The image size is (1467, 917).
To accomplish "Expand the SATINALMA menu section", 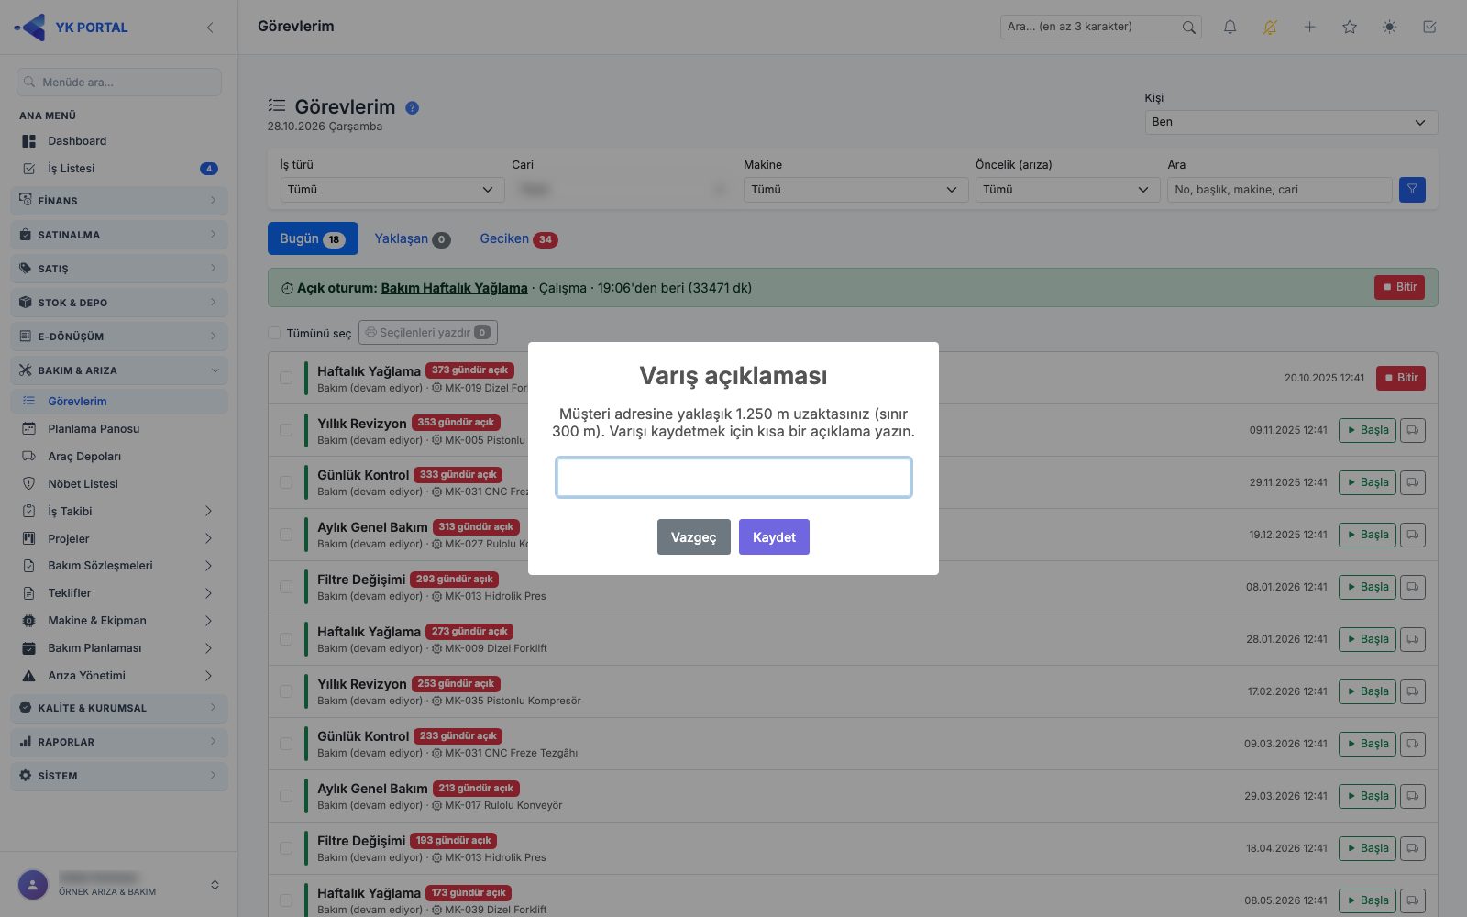I will point(119,235).
